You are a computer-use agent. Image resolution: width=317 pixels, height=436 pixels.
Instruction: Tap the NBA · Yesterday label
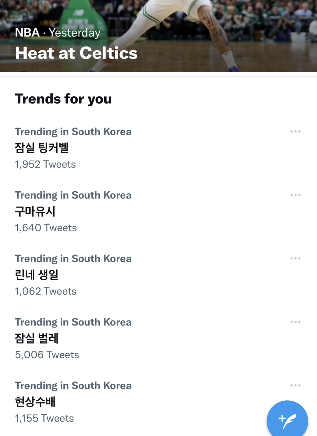(58, 33)
